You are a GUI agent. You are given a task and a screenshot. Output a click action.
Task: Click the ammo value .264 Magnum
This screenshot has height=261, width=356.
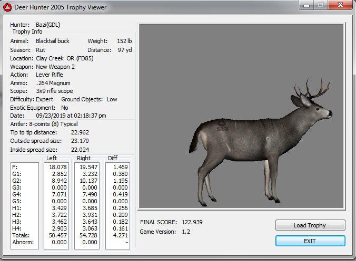click(53, 83)
